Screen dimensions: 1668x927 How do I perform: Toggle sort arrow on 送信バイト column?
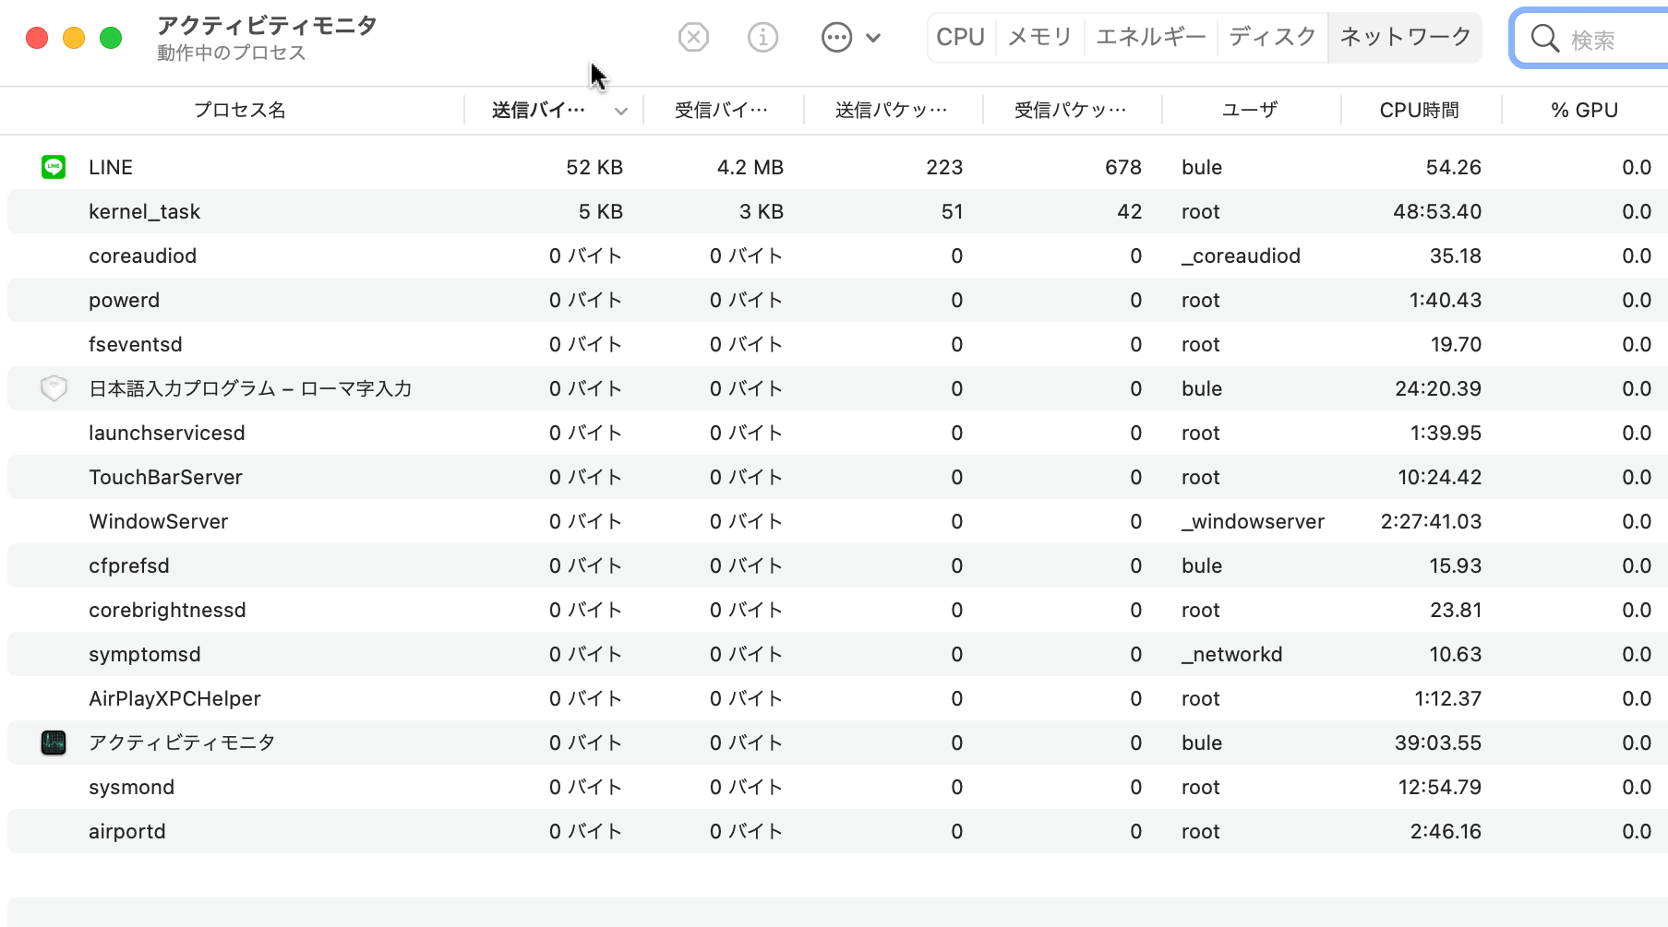point(621,111)
